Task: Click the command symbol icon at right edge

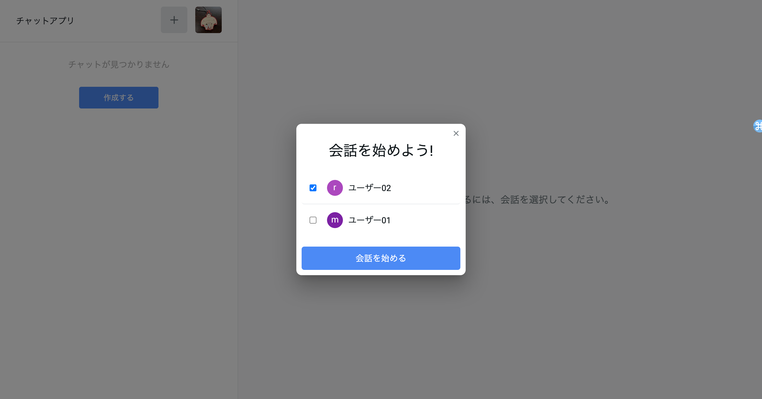Action: 758,126
